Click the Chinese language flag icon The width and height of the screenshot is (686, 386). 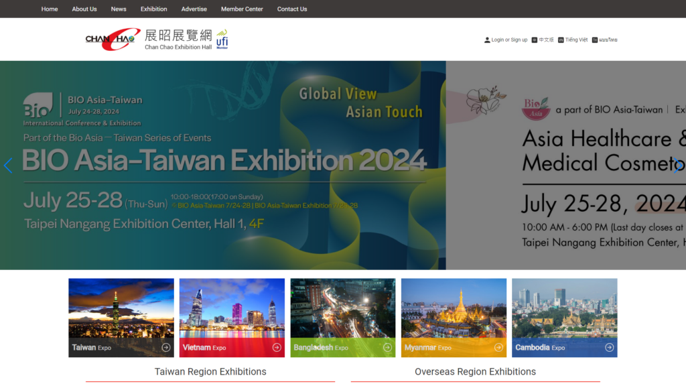[534, 40]
